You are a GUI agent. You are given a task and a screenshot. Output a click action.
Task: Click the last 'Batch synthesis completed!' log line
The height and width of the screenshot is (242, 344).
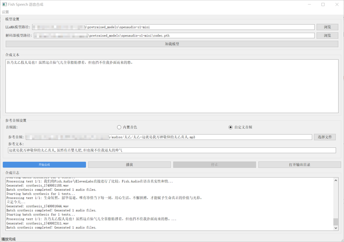[x=52, y=227]
